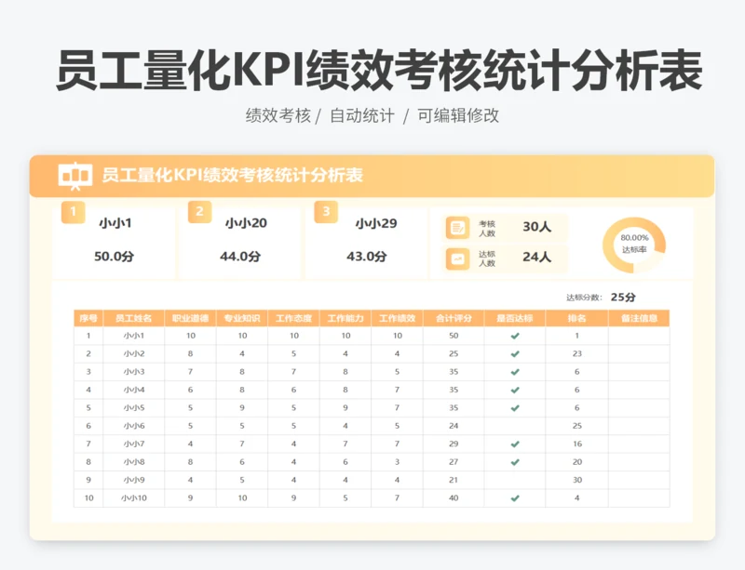745x570 pixels.
Task: Select the 备注信息 column header
Action: point(639,318)
